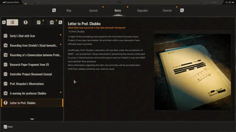
Task: Click exclamation icon beside Letter to Prof. Chubko
Action: 6,103
